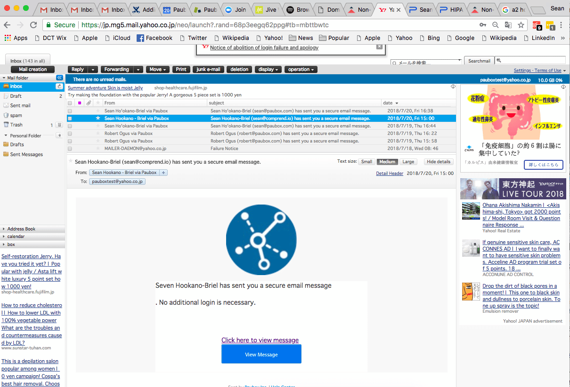The width and height of the screenshot is (570, 387).
Task: Click the blue View Message button
Action: point(261,355)
